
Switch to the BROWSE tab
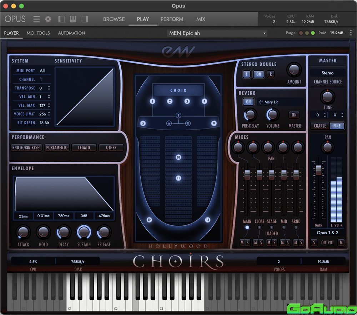(114, 19)
